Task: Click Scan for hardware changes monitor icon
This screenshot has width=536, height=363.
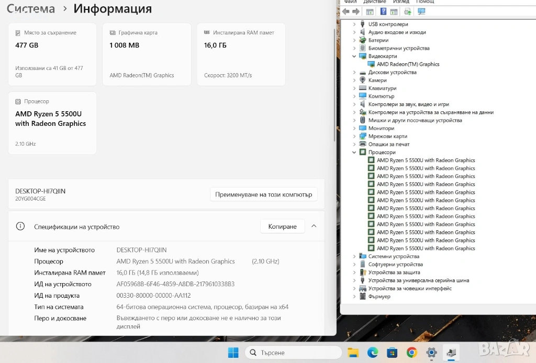Action: tap(421, 11)
